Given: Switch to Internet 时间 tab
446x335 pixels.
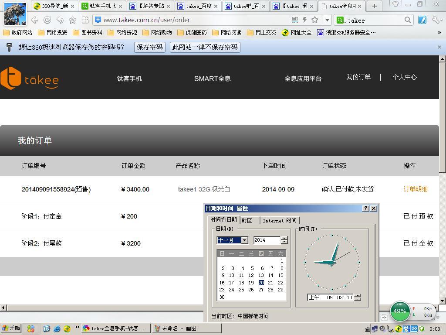Looking at the screenshot, I should (x=280, y=220).
